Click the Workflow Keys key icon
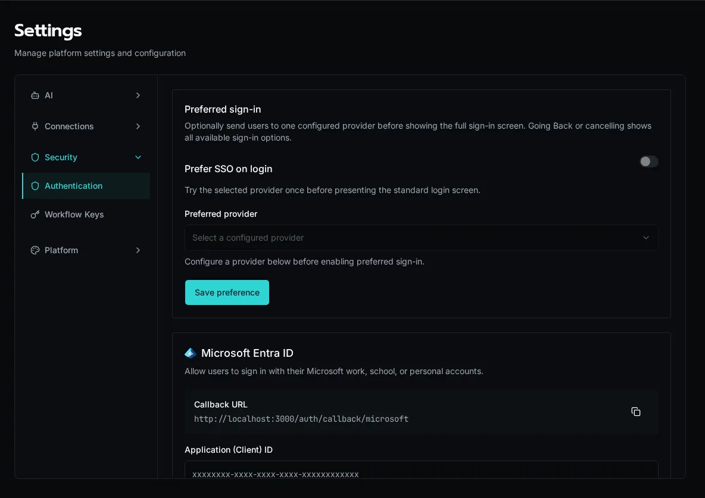 point(35,214)
